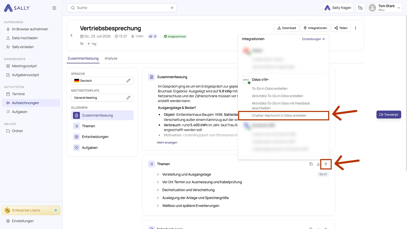Image resolution: width=407 pixels, height=229 pixels.
Task: Click the cloud-off icon in header
Action: (x=360, y=8)
